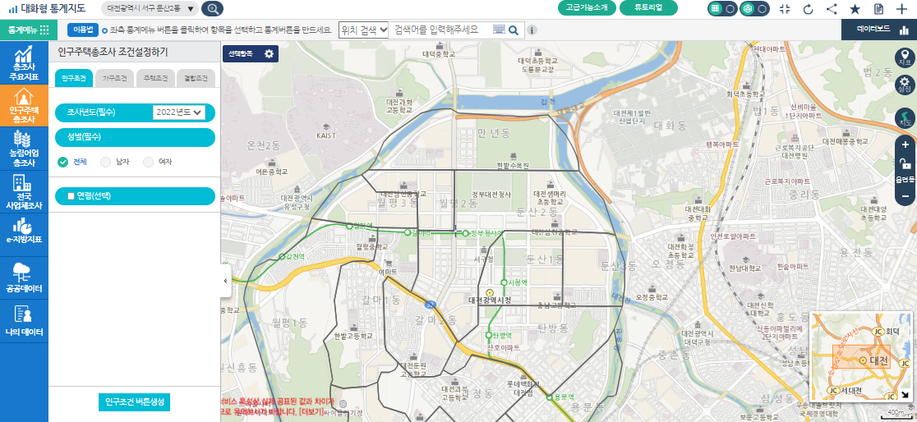Click the refresh map icon

[808, 9]
